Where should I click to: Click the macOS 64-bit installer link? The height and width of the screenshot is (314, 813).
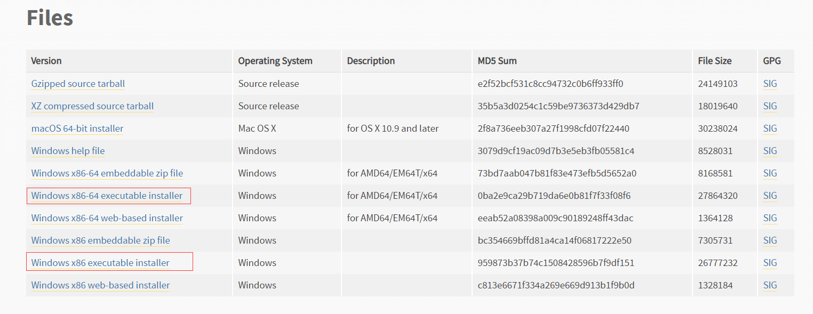coord(77,128)
